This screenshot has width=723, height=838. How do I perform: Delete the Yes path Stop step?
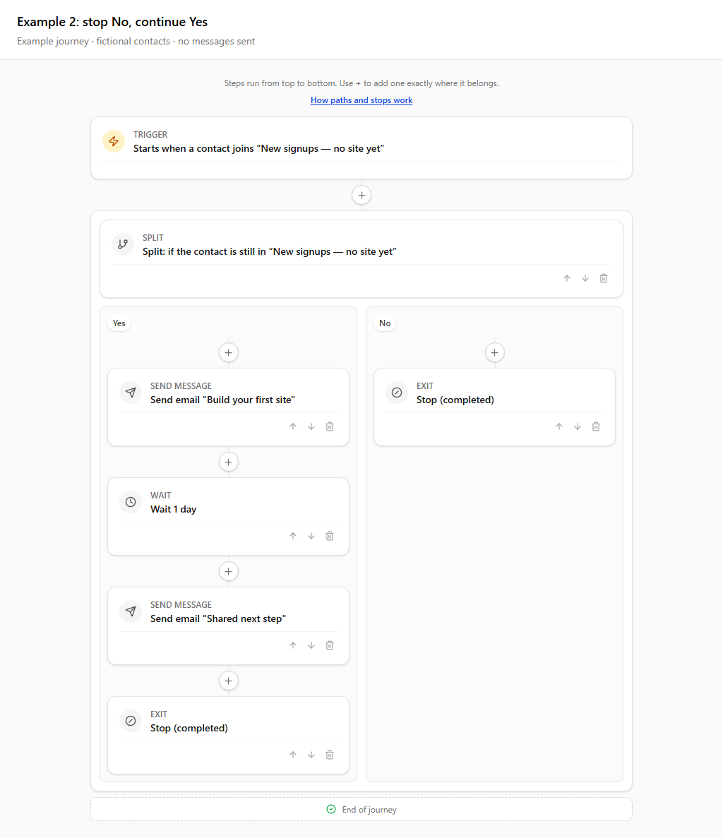click(x=330, y=755)
